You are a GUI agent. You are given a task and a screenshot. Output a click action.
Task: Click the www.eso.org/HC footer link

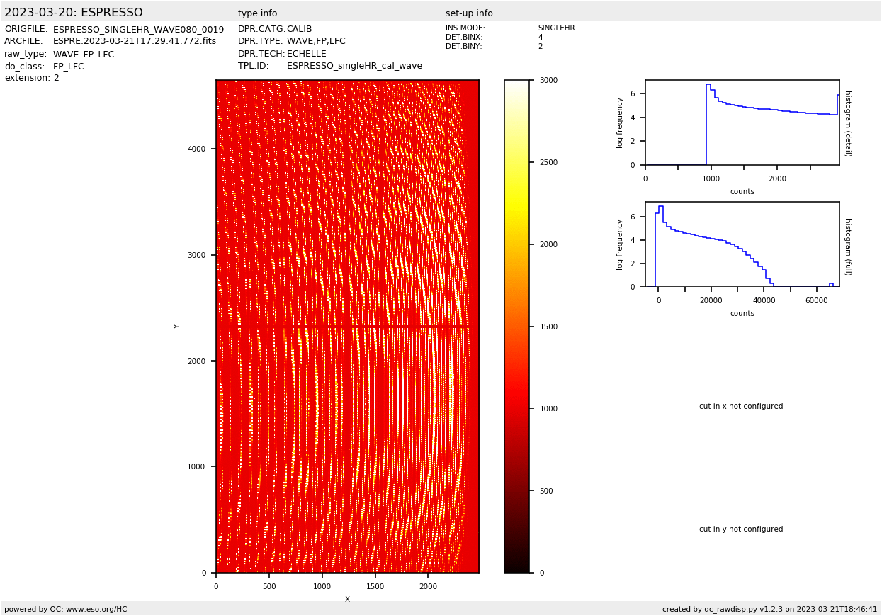tap(96, 609)
